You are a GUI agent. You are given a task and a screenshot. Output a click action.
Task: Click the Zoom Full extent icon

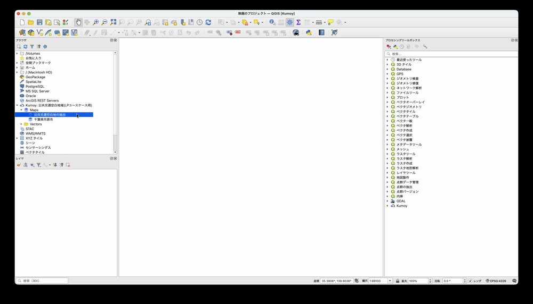pyautogui.click(x=113, y=22)
